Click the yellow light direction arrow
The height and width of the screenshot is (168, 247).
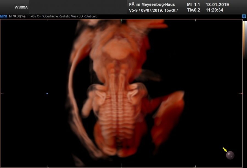[225, 149]
